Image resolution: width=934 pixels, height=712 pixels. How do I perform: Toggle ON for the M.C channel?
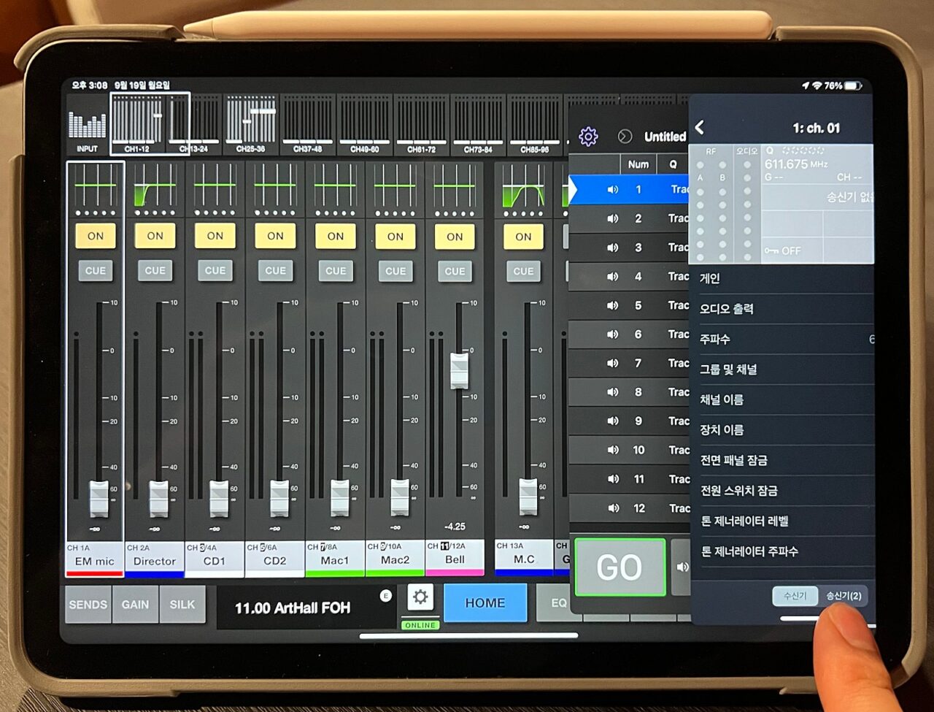click(x=523, y=237)
